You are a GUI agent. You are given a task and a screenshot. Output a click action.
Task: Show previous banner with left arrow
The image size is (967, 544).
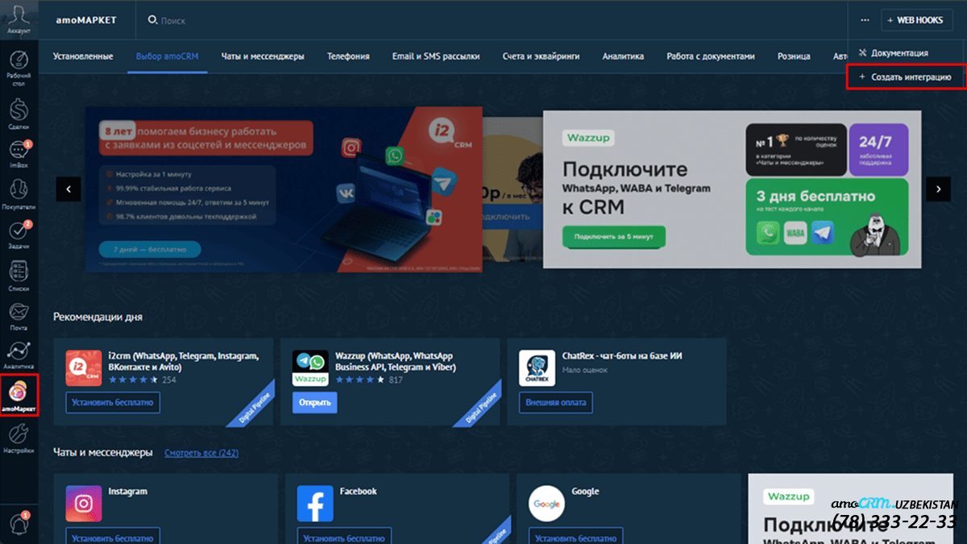coord(68,189)
